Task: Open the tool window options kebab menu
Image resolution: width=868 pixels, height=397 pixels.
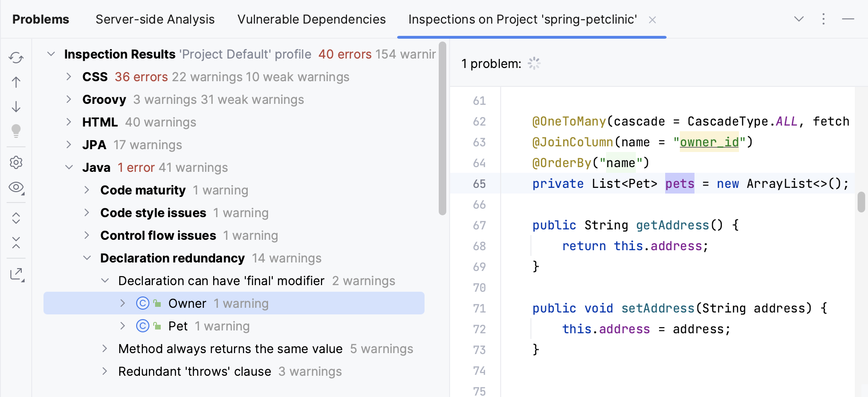Action: coord(824,19)
